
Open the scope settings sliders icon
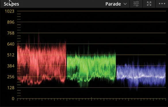point(136,4)
